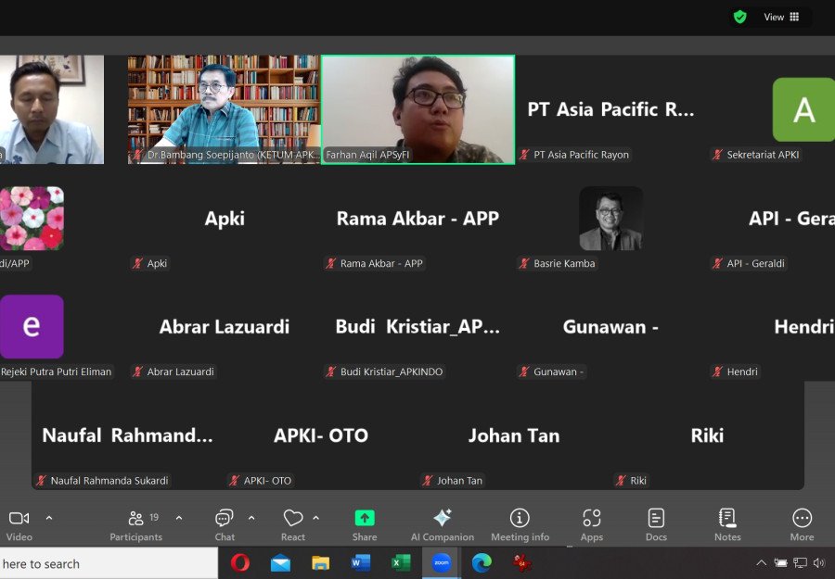Select the Hendri participant tile
This screenshot has width=835, height=579.
tap(772, 326)
